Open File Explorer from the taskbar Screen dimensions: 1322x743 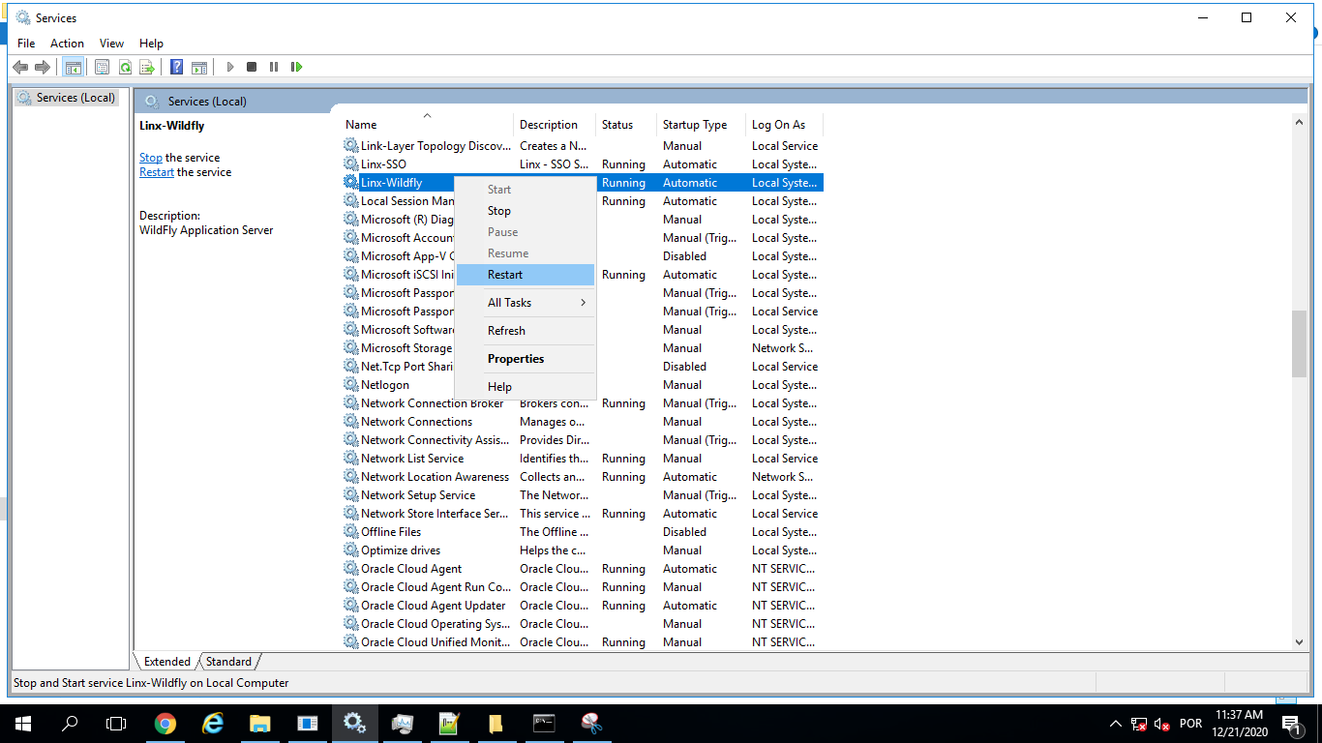pos(259,724)
